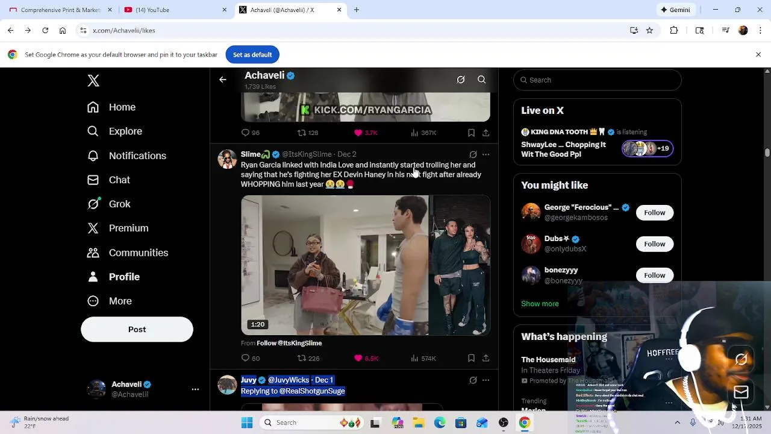
Task: Follow the bonezyyy account
Action: pos(654,275)
